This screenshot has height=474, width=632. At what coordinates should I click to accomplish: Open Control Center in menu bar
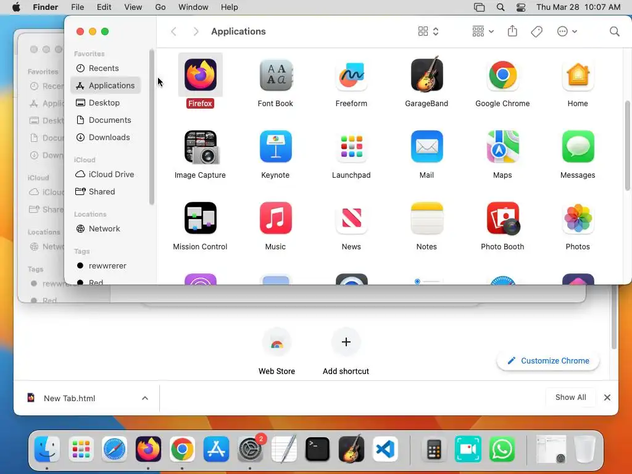[521, 7]
